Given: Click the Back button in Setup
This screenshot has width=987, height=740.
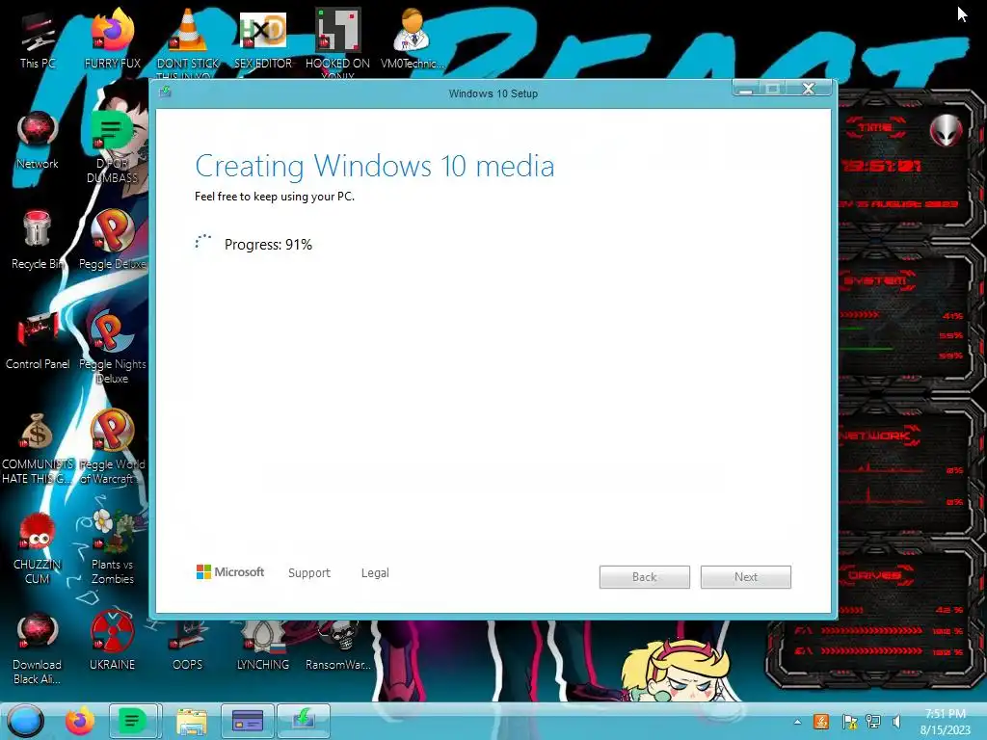Looking at the screenshot, I should (x=645, y=577).
